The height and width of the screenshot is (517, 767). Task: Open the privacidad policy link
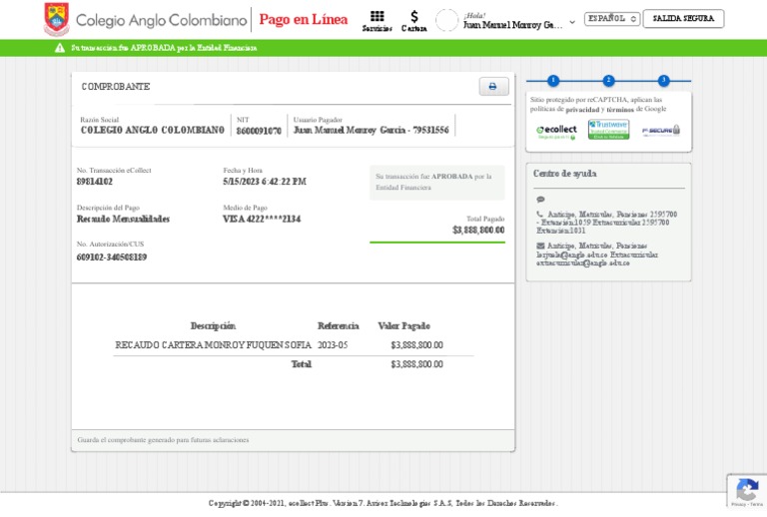click(583, 110)
